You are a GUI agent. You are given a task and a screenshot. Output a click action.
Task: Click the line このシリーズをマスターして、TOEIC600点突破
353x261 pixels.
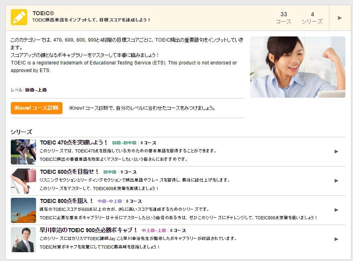[x=99, y=189]
